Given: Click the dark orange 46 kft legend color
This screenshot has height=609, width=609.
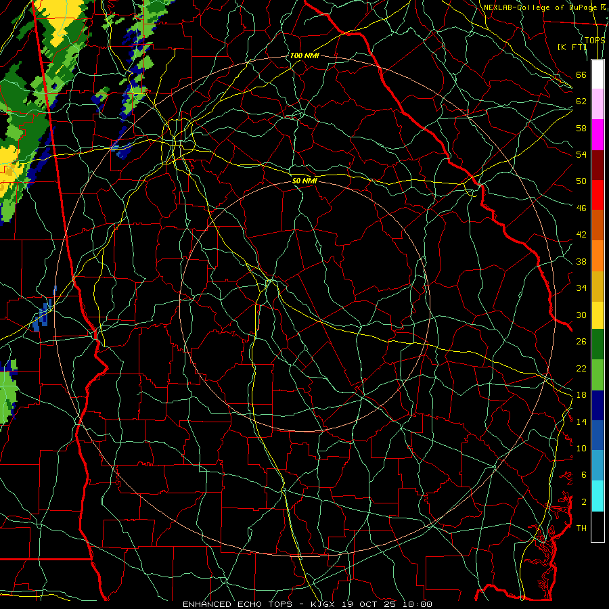Looking at the screenshot, I should (597, 225).
